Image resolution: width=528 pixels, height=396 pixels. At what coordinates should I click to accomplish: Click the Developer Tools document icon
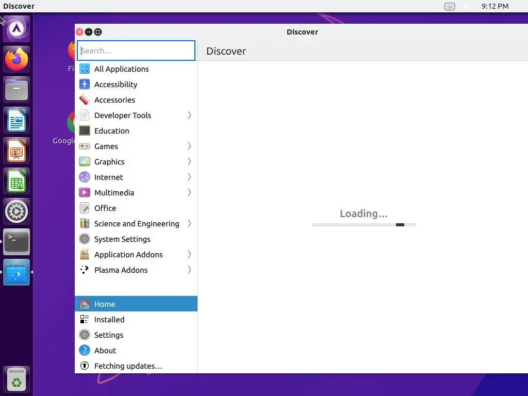tap(85, 115)
